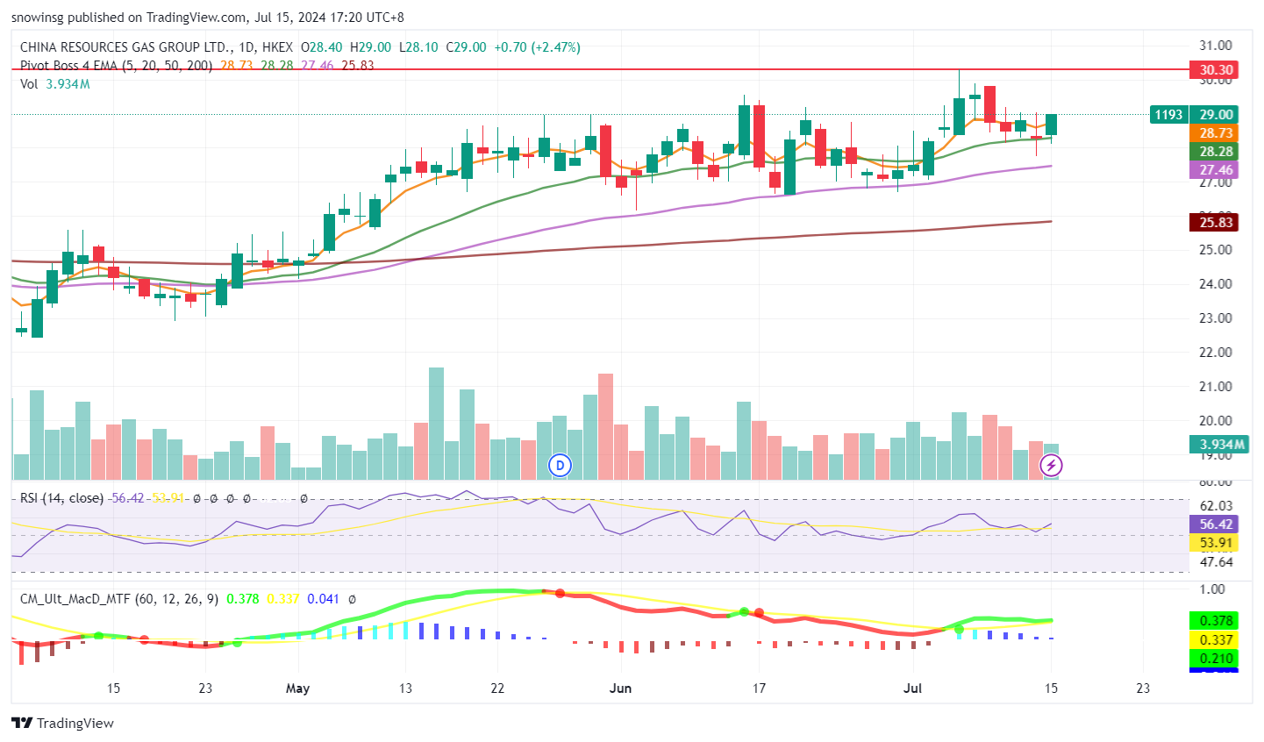This screenshot has width=1264, height=742.
Task: Click the 'Jul' date label on time axis
Action: pos(913,688)
